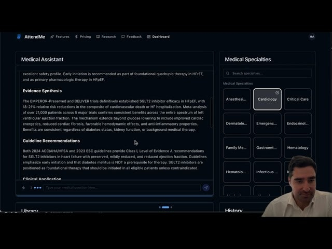Screen dimensions: 332x249
Task: Deselect the Cardiology specialty tile
Action: coord(267,99)
